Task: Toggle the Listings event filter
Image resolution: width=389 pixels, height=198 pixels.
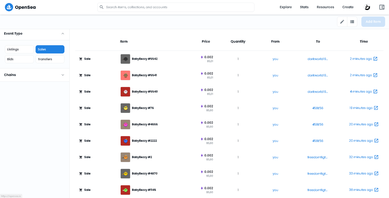Action: (x=19, y=49)
